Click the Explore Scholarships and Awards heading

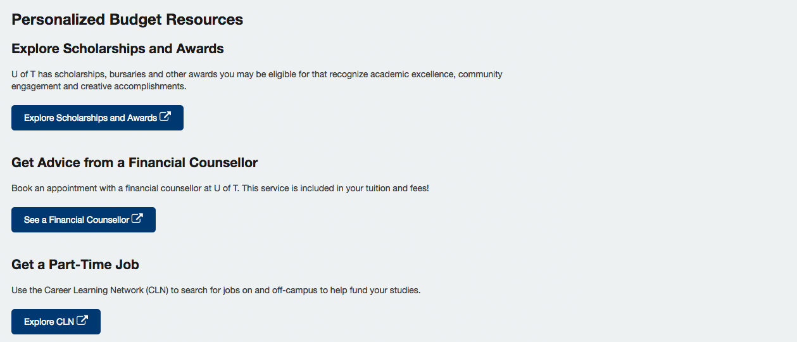pyautogui.click(x=118, y=49)
